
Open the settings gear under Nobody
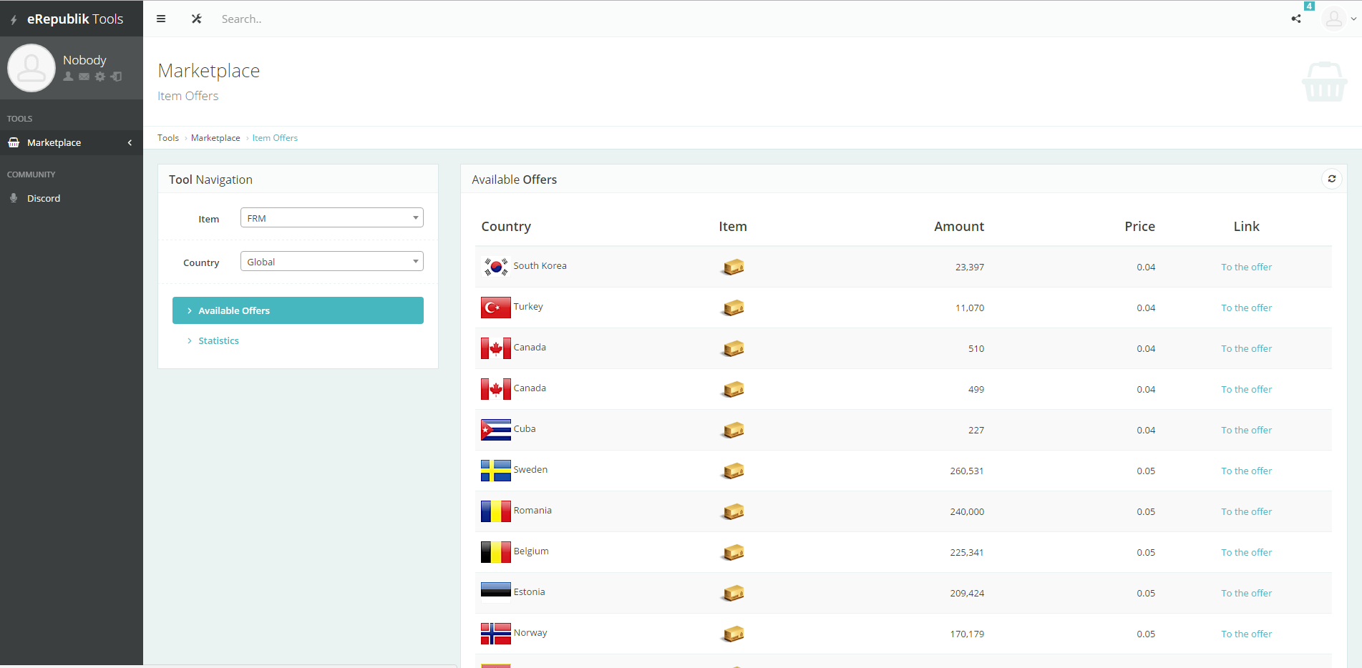pyautogui.click(x=100, y=77)
